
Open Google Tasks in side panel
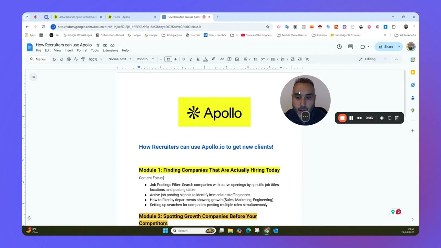(413, 85)
